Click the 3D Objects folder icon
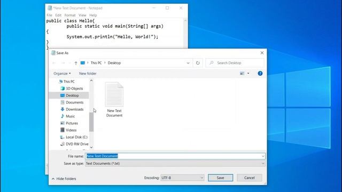 [x=63, y=89]
